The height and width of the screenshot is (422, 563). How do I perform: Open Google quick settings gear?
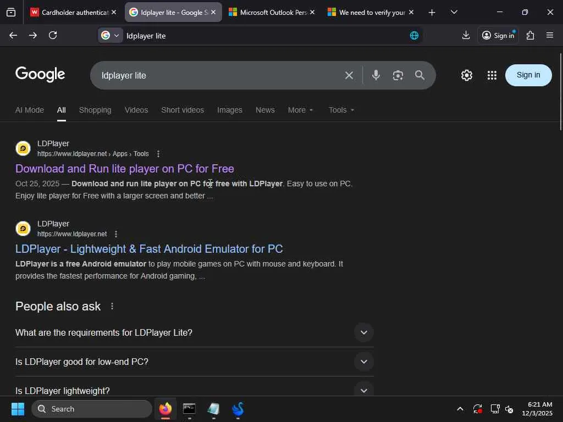click(x=466, y=75)
